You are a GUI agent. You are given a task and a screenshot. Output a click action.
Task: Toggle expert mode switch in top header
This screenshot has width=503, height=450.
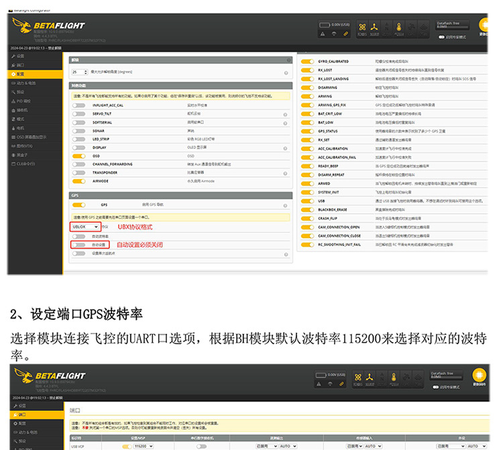pos(441,37)
